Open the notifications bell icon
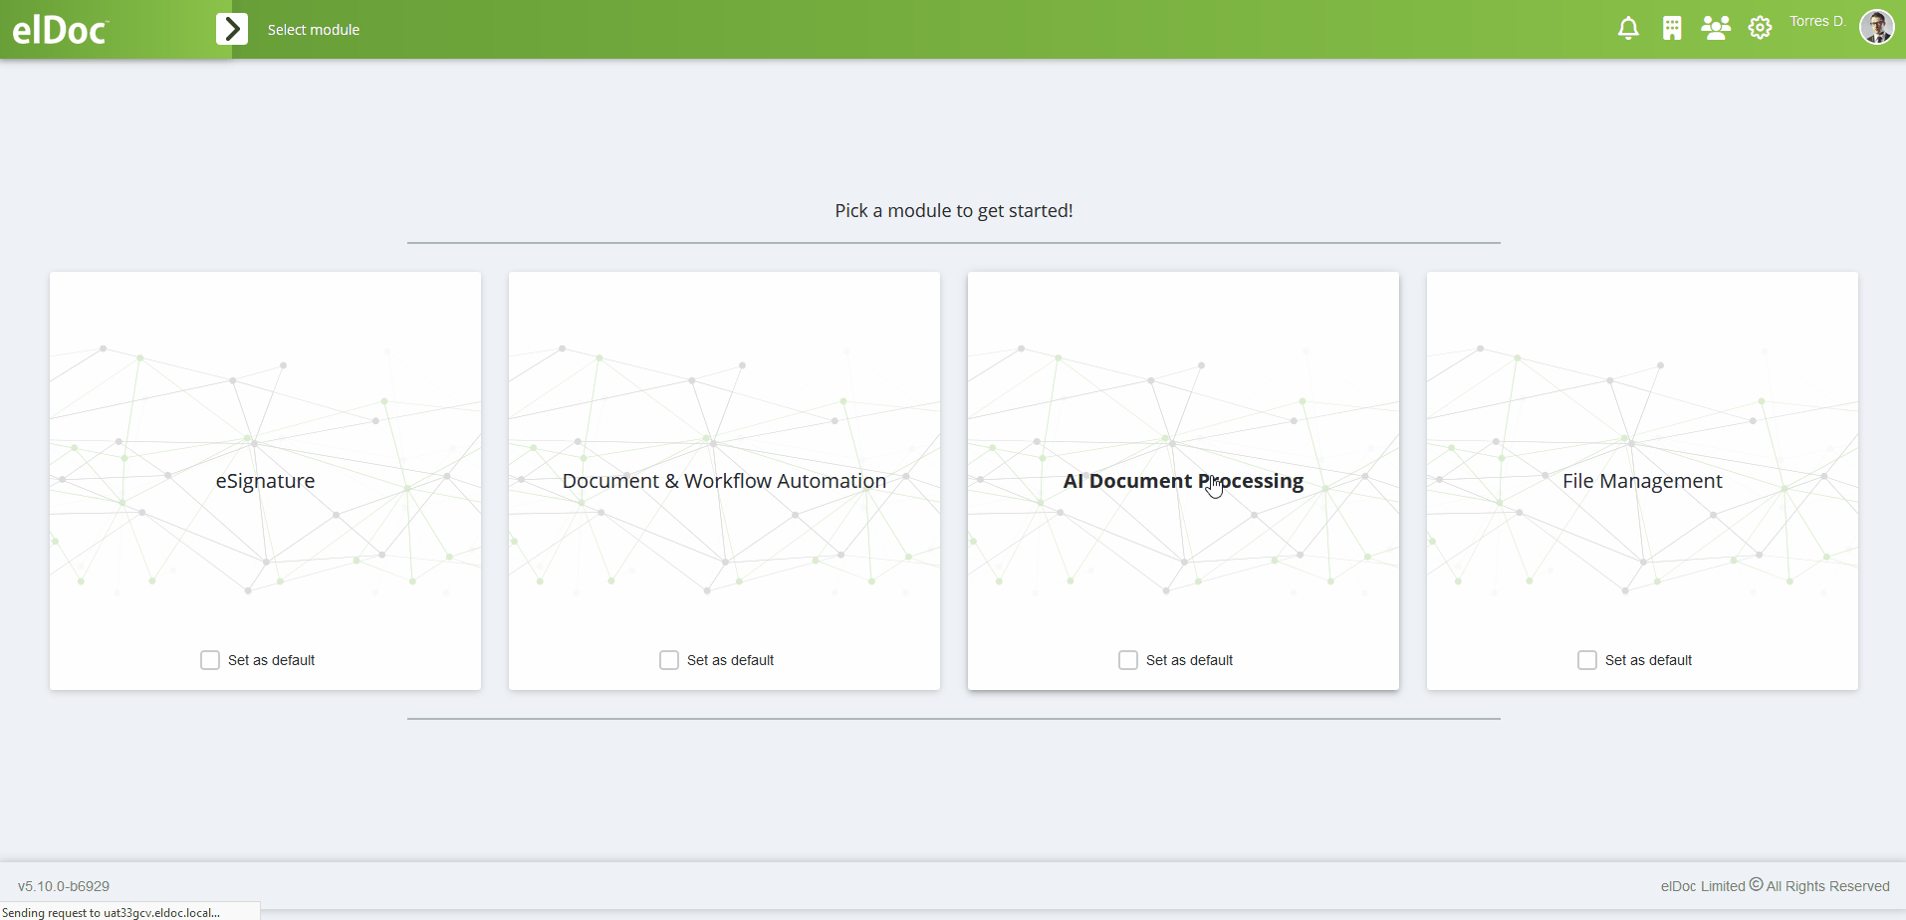 (1628, 28)
